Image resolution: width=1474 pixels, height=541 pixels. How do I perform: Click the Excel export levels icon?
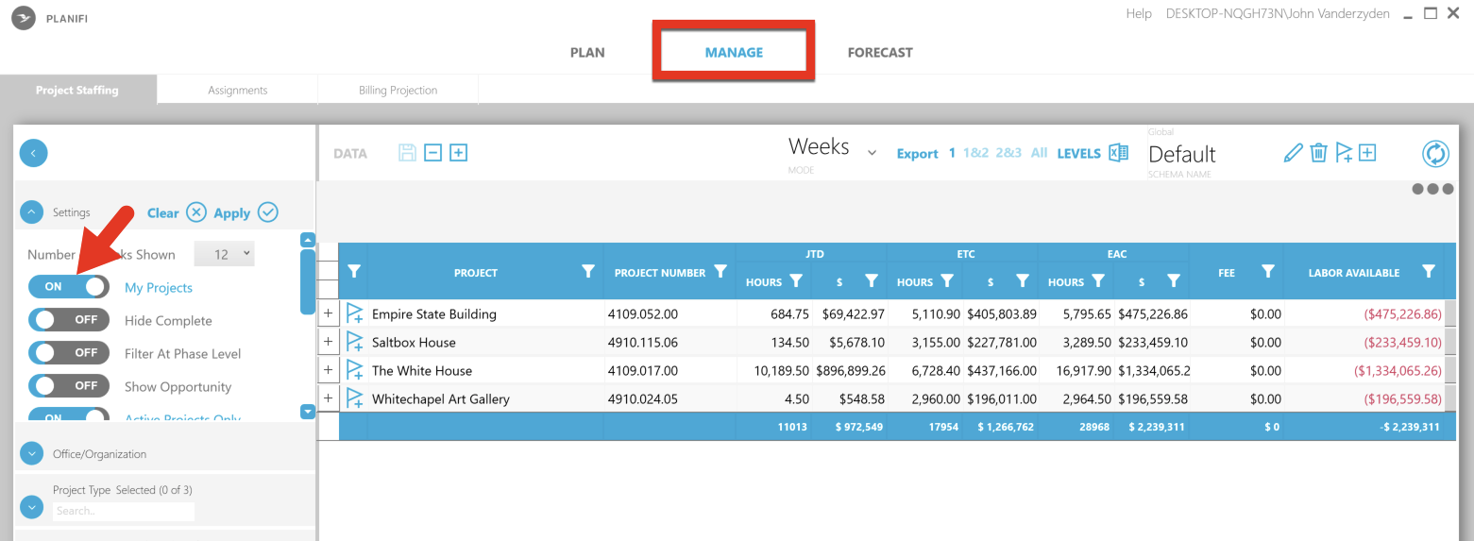[x=1118, y=153]
